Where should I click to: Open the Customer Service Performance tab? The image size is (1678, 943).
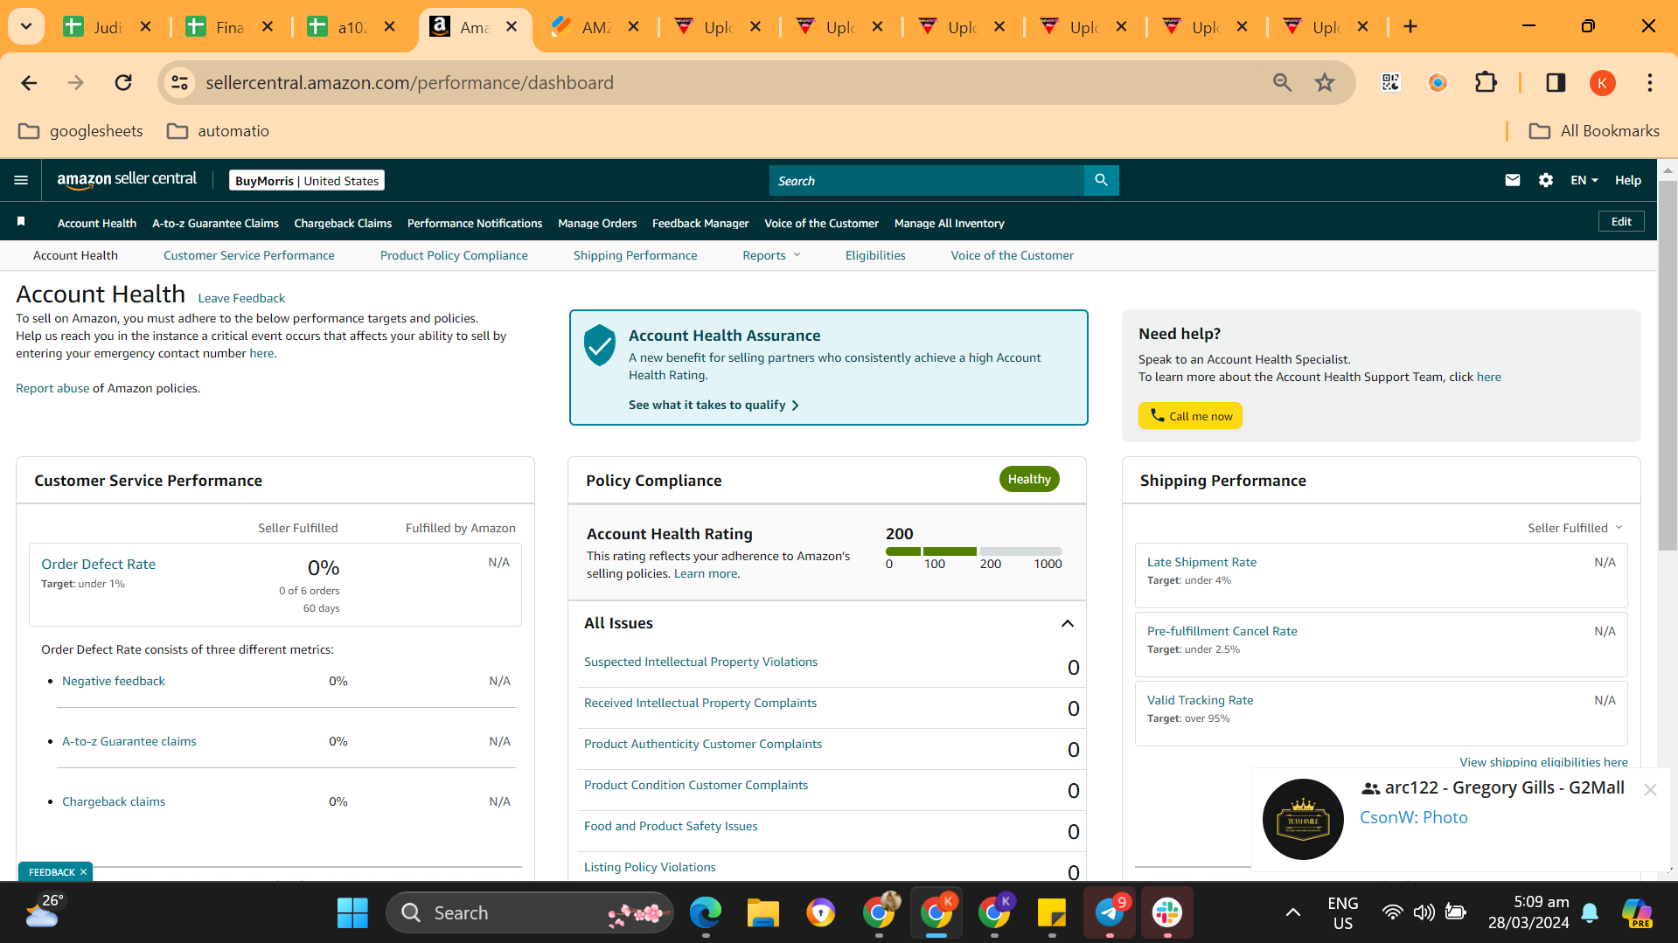tap(249, 255)
